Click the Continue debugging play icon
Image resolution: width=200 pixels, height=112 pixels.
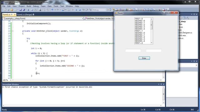73,10
